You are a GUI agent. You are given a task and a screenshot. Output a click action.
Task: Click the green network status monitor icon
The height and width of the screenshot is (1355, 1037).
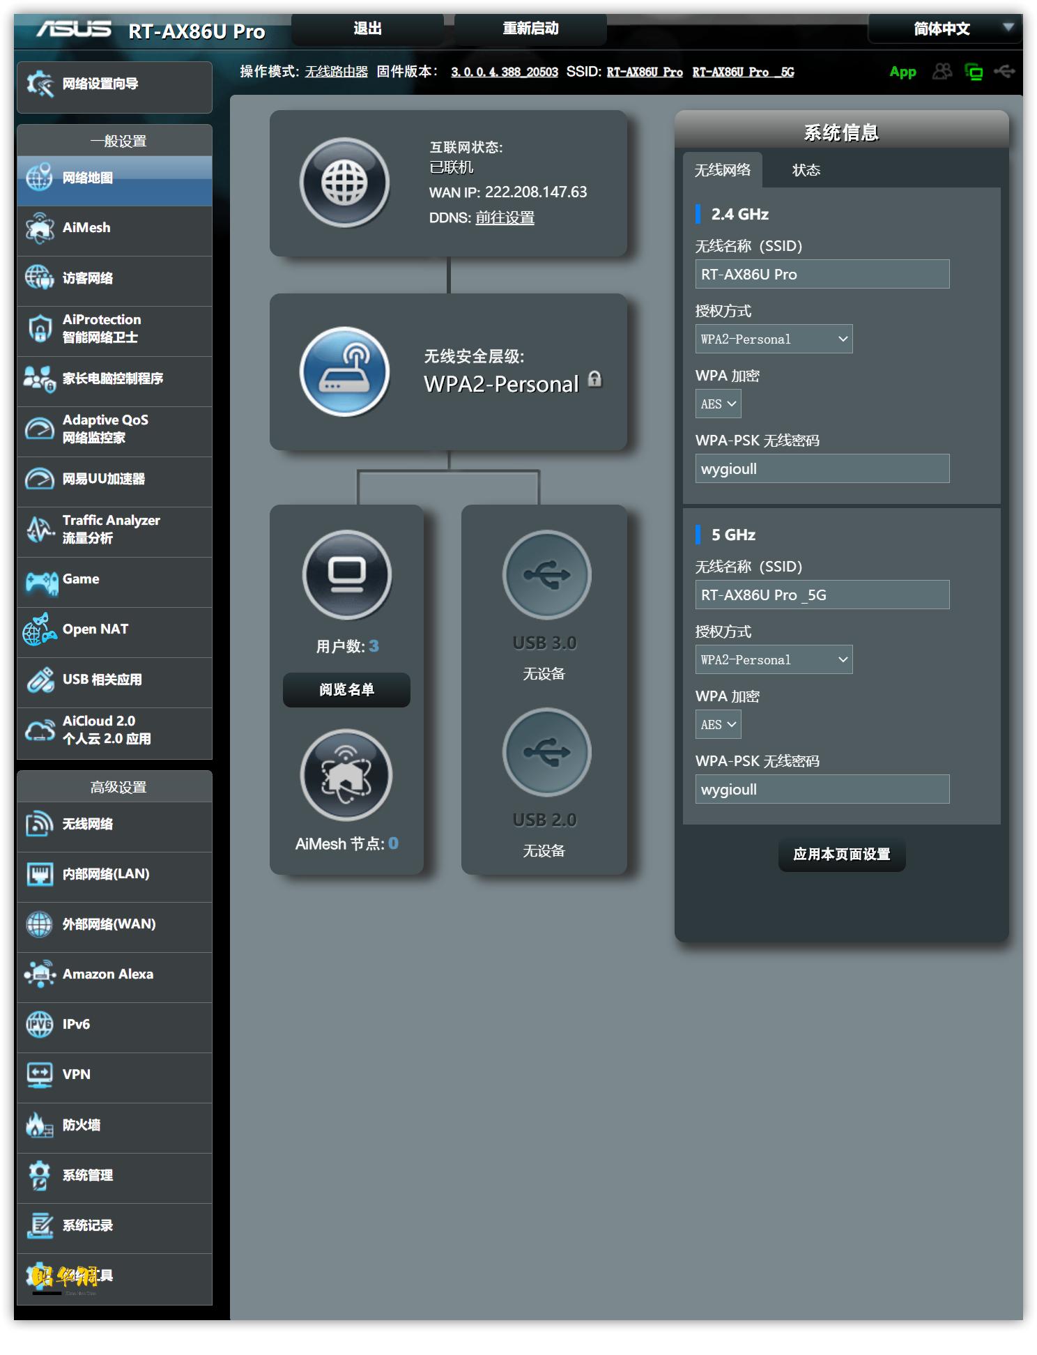(974, 72)
